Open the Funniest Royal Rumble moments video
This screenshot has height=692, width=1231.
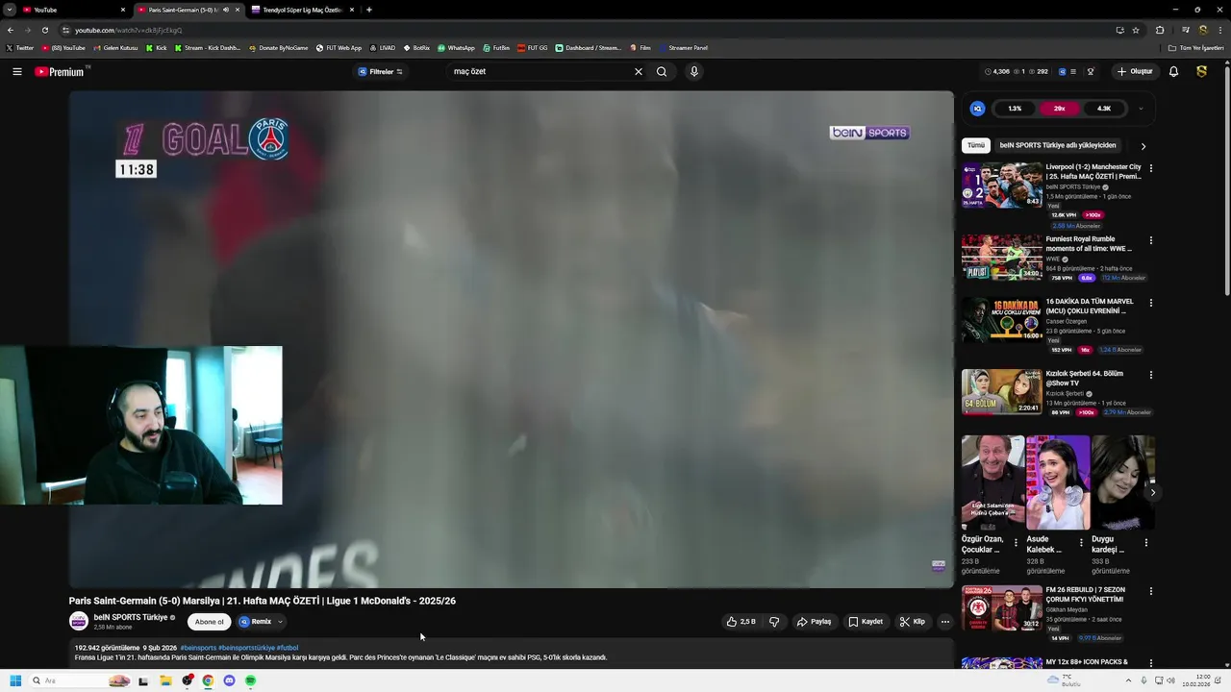click(x=1002, y=257)
